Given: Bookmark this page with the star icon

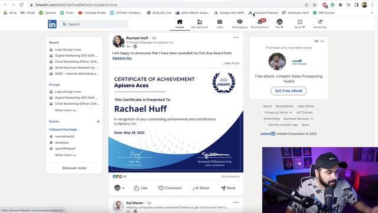Looking at the screenshot, I should pyautogui.click(x=314, y=5).
